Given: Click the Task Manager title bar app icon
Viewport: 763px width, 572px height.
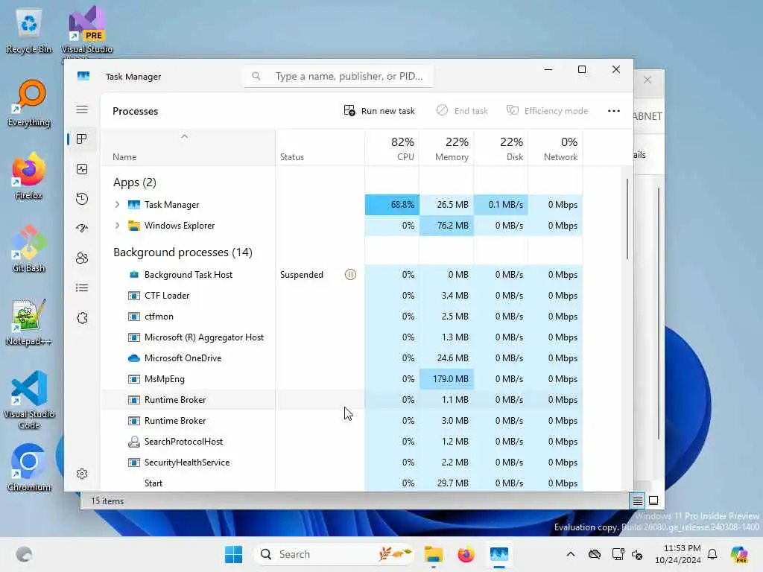Looking at the screenshot, I should (x=83, y=77).
